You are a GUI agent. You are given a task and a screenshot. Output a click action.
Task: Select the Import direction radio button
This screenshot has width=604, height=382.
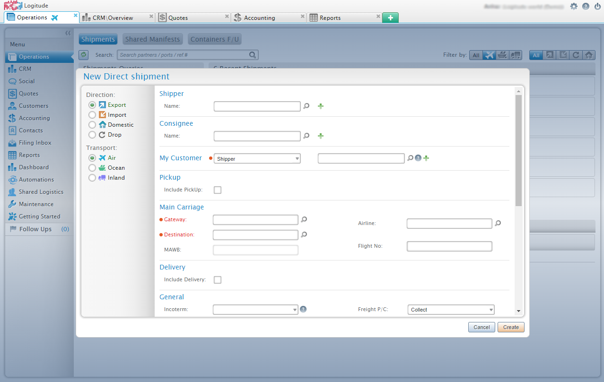[x=92, y=114]
